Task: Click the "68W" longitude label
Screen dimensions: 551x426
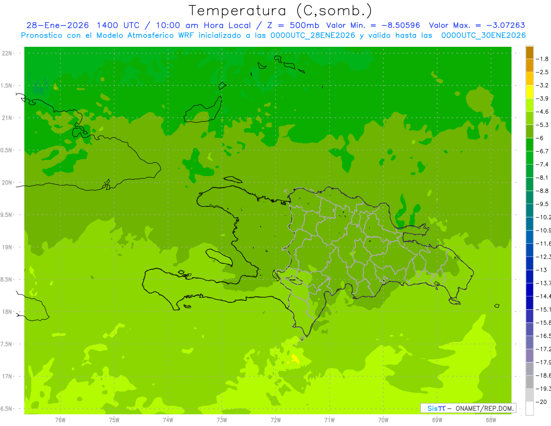Action: (491, 420)
